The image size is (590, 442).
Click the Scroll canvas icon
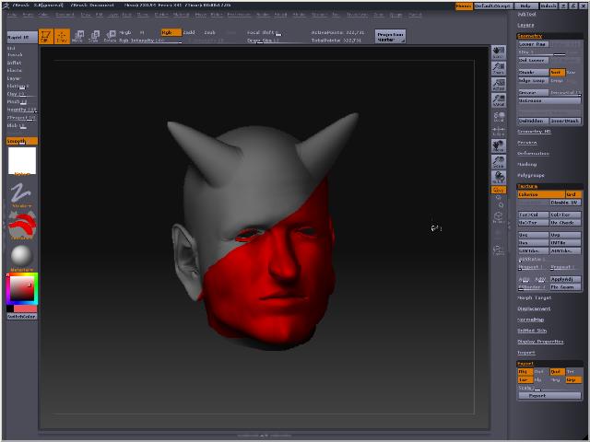pos(499,52)
